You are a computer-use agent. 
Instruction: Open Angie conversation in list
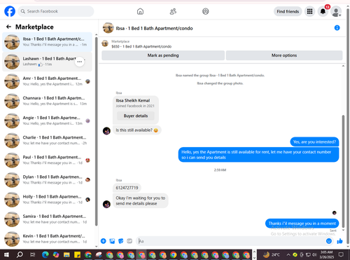[47, 121]
